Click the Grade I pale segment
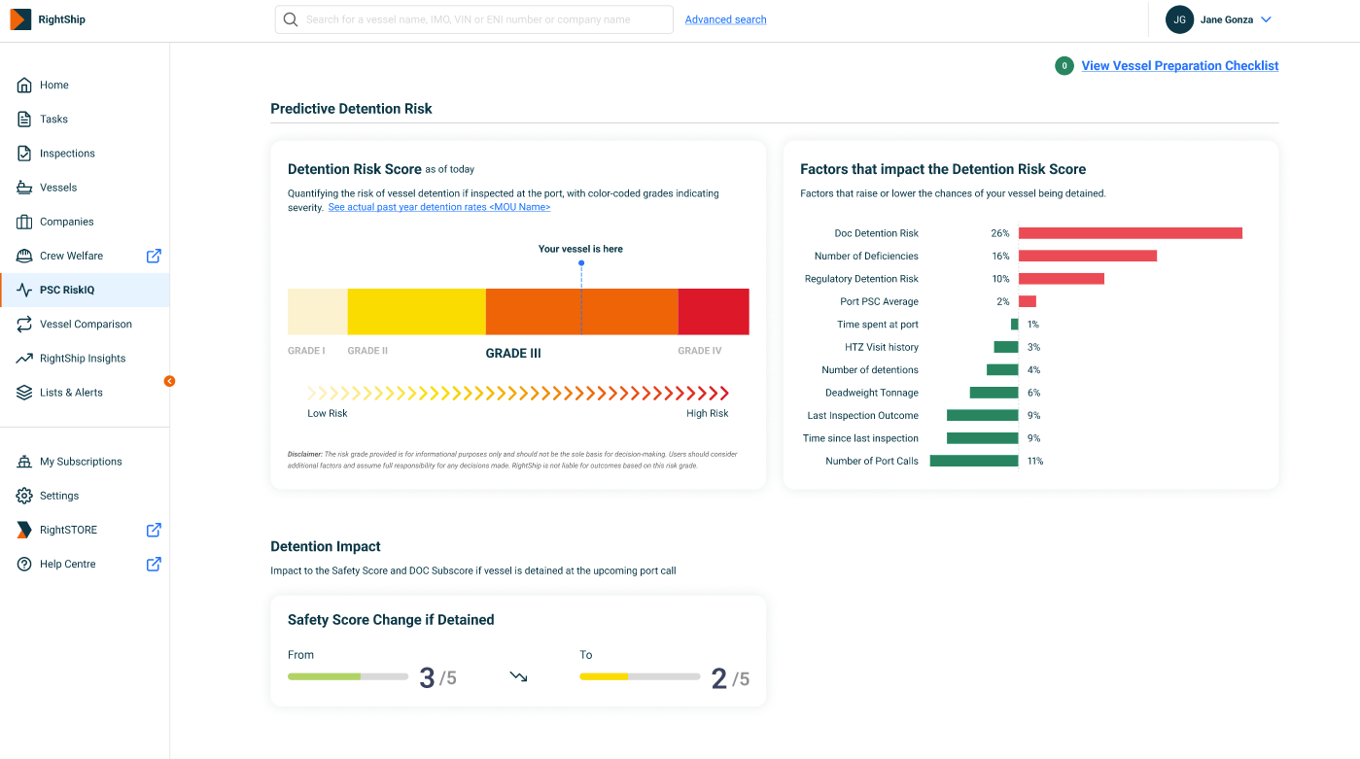 (x=318, y=312)
